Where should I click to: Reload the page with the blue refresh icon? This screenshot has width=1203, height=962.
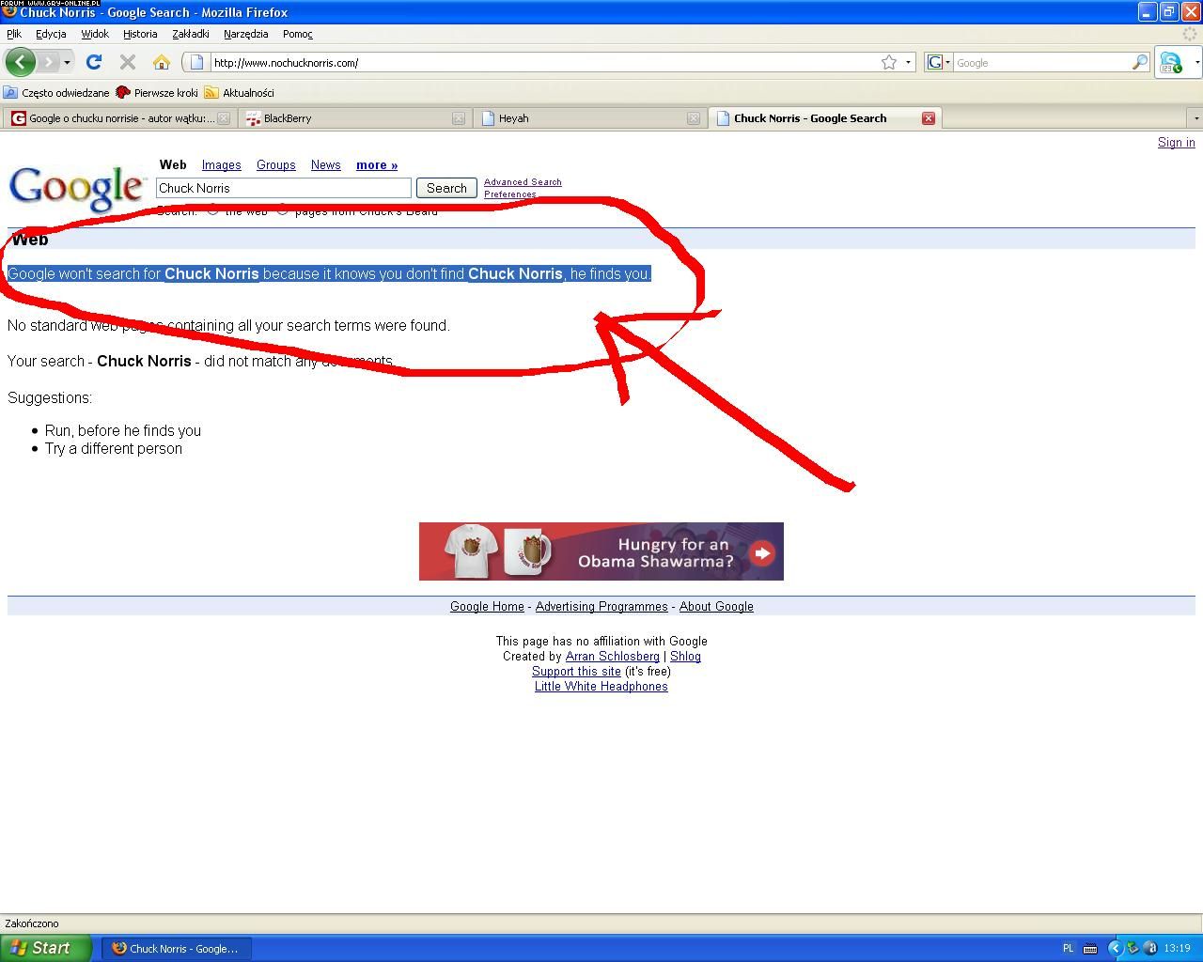93,62
